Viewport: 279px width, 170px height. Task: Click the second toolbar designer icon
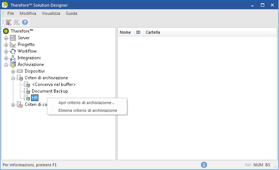[17, 22]
